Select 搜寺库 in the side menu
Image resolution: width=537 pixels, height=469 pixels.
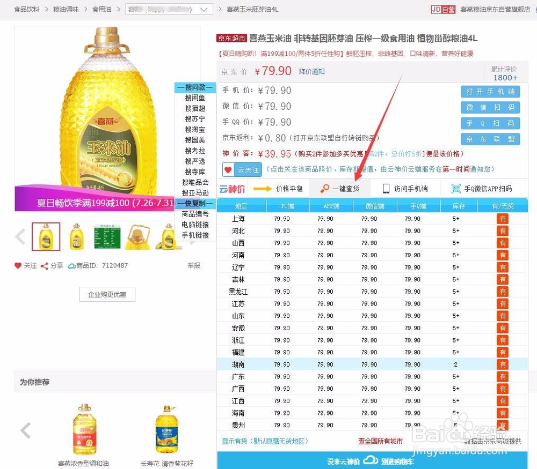[x=195, y=172]
